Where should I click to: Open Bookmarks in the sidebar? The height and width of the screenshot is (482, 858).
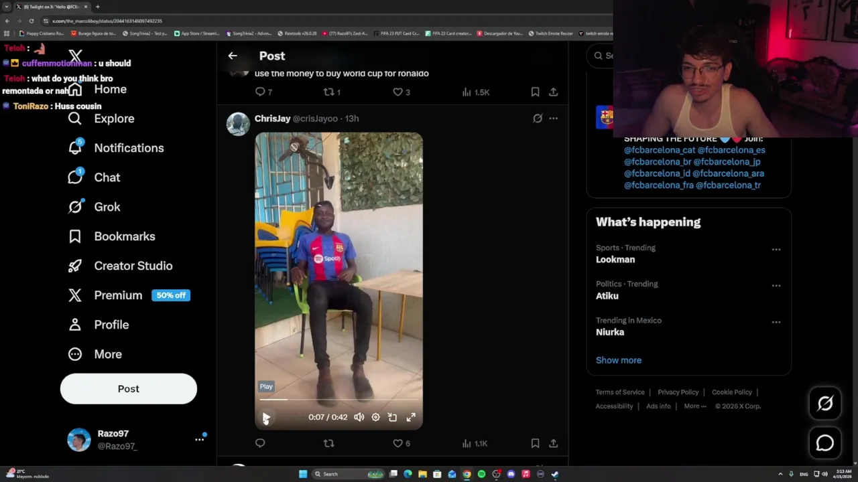(x=111, y=236)
